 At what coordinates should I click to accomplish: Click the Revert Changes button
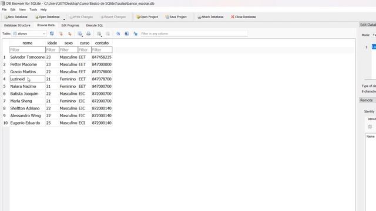113,17
